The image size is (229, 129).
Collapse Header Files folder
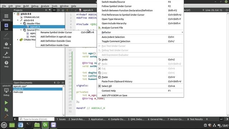tap(21, 23)
